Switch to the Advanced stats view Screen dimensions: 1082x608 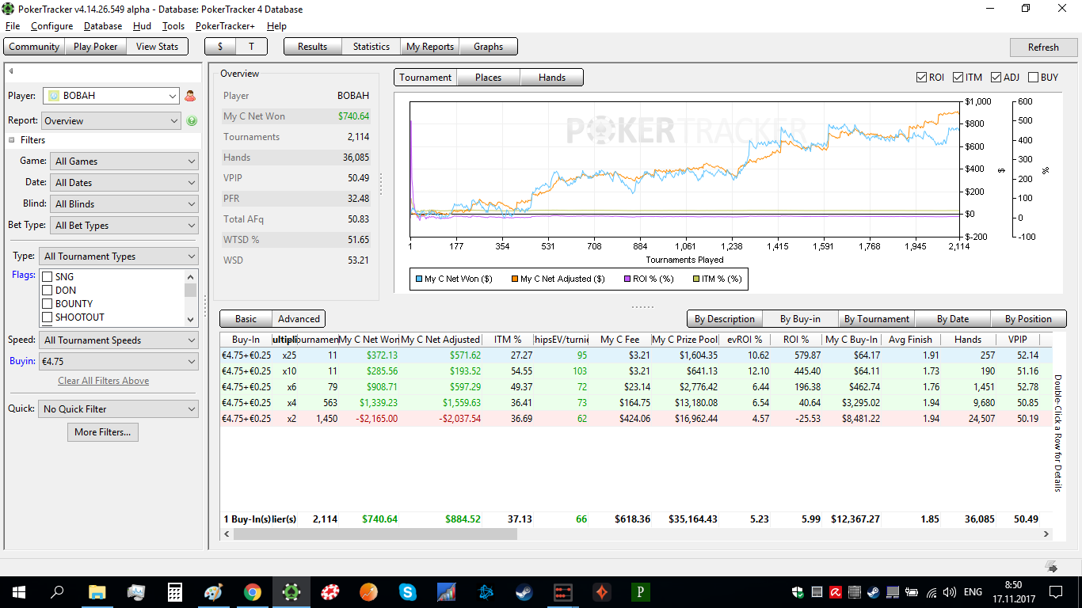299,319
